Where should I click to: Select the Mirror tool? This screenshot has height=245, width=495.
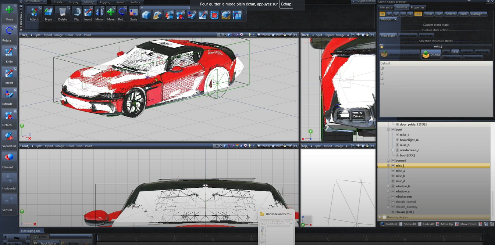[99, 15]
